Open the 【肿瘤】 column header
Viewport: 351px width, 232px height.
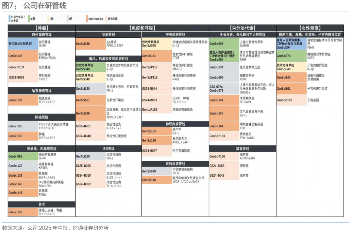point(41,28)
